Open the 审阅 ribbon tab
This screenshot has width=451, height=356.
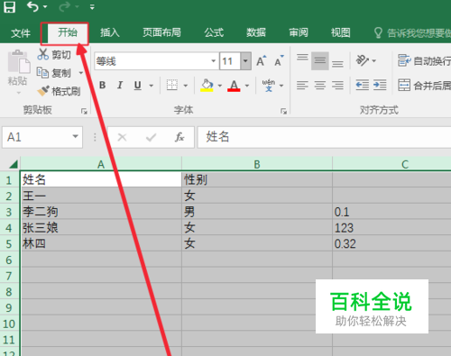pos(299,32)
